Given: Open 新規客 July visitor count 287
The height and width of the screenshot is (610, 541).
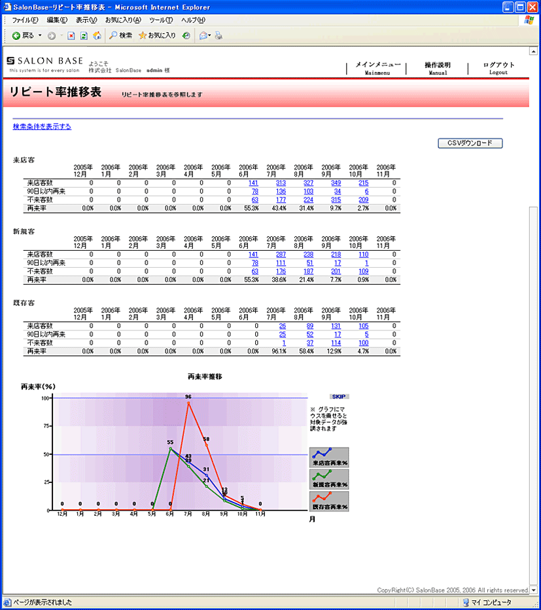Looking at the screenshot, I should coord(281,255).
